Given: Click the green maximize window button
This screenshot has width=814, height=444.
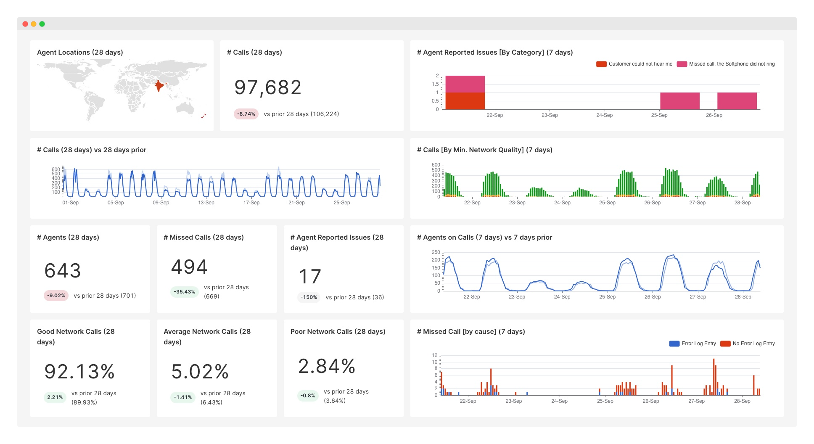Looking at the screenshot, I should tap(42, 24).
